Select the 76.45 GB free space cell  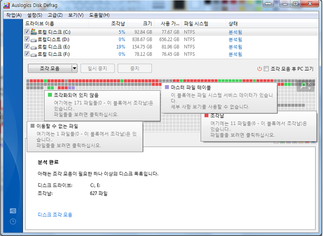pos(170,54)
